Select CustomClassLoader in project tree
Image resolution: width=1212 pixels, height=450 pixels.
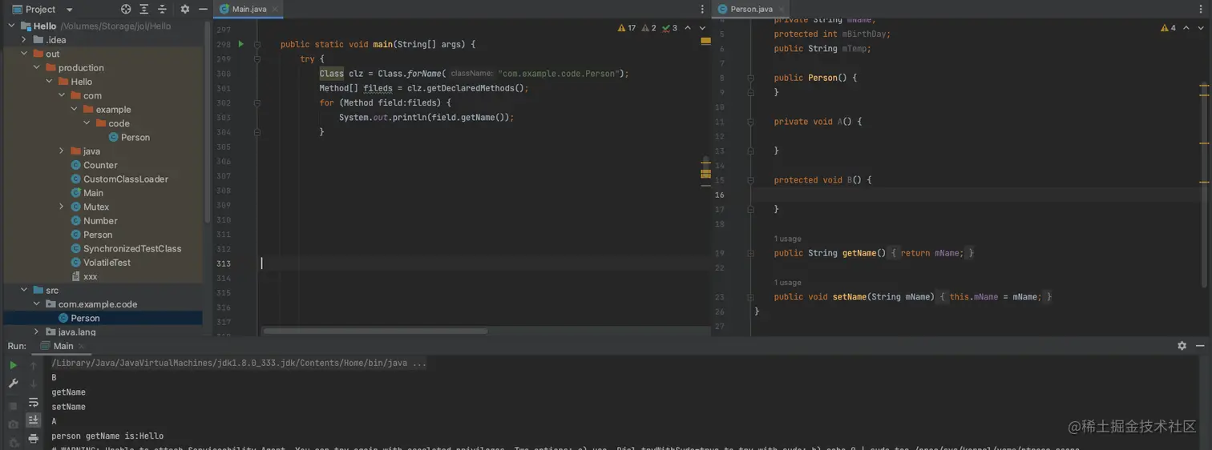click(x=119, y=179)
